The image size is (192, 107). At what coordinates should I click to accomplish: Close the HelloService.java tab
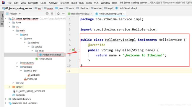[91, 14]
